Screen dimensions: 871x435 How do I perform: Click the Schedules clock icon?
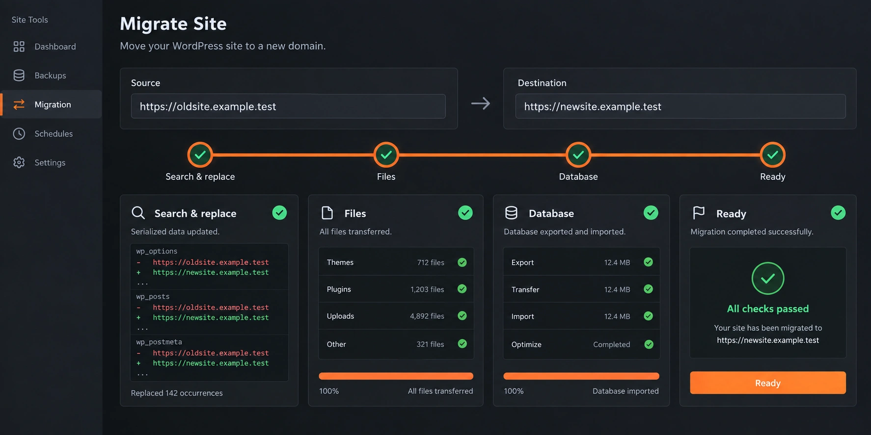tap(19, 133)
